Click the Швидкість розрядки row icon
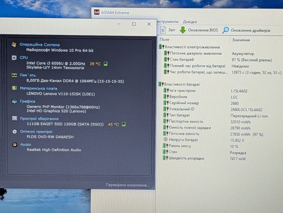The width and height of the screenshot is (283, 213). pyautogui.click(x=165, y=158)
